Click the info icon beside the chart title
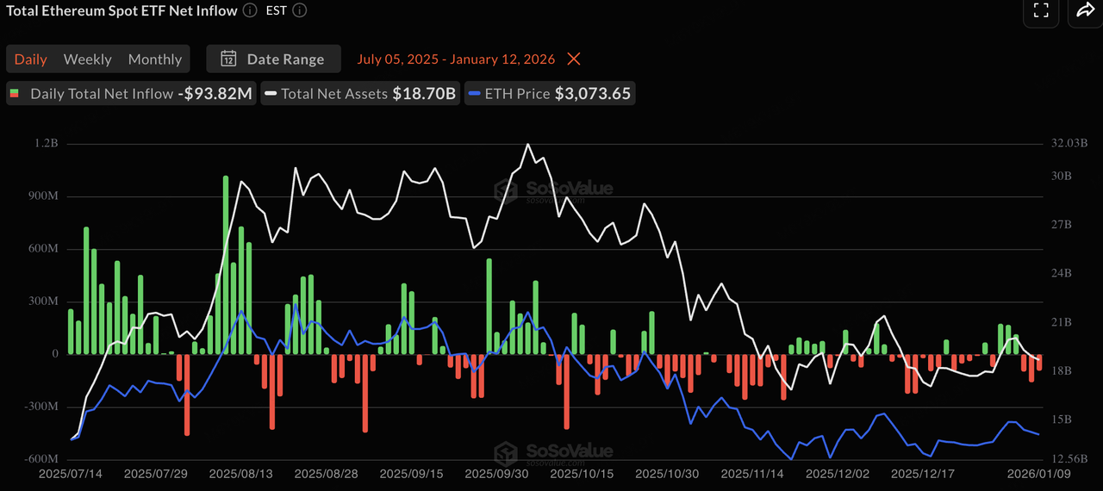The height and width of the screenshot is (491, 1103). pos(250,11)
